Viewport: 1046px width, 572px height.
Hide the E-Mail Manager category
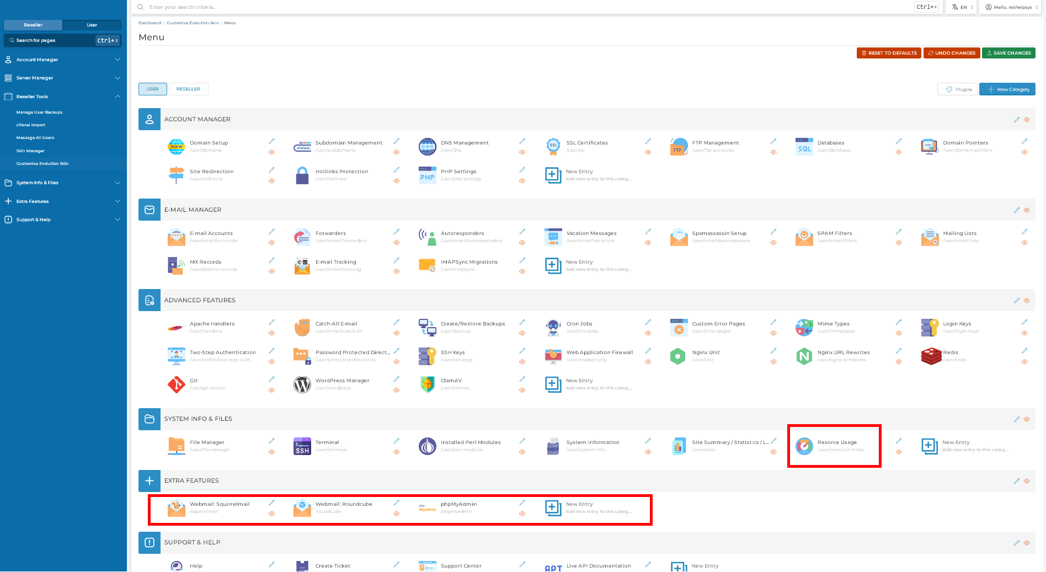1027,210
